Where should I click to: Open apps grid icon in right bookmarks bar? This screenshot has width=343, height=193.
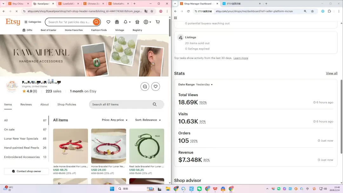pyautogui.click(x=175, y=18)
